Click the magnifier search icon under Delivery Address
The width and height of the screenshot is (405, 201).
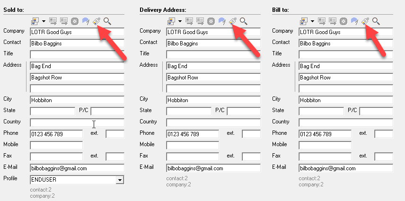[x=244, y=21]
